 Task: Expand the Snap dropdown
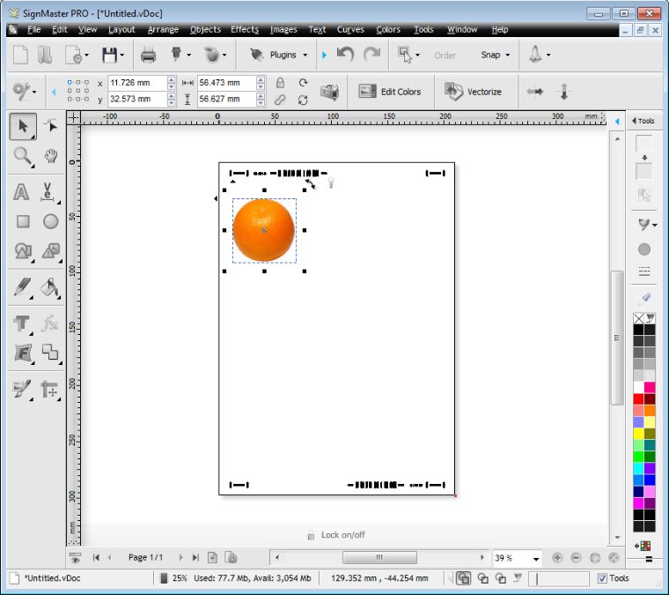[496, 55]
